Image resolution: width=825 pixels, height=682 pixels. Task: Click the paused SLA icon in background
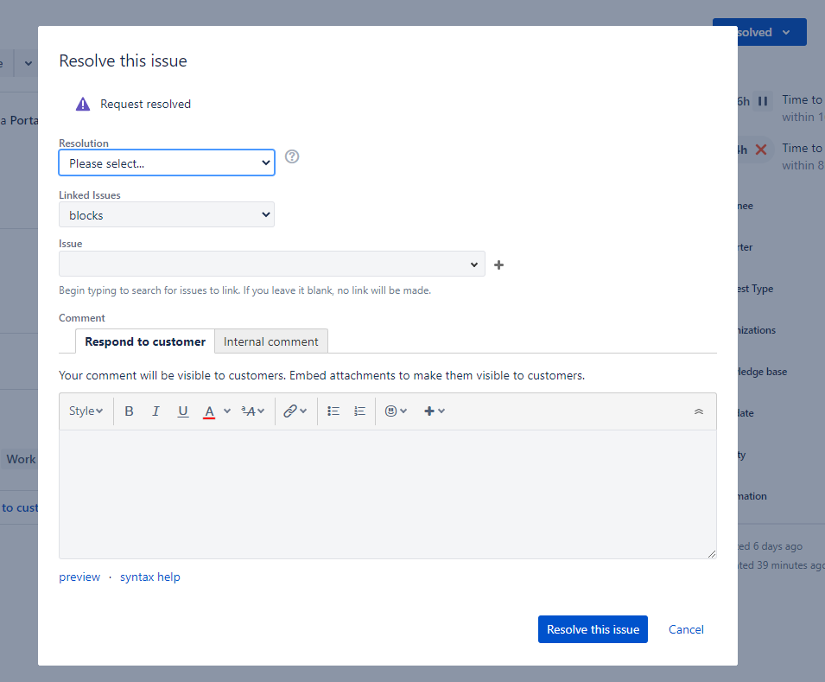[763, 101]
